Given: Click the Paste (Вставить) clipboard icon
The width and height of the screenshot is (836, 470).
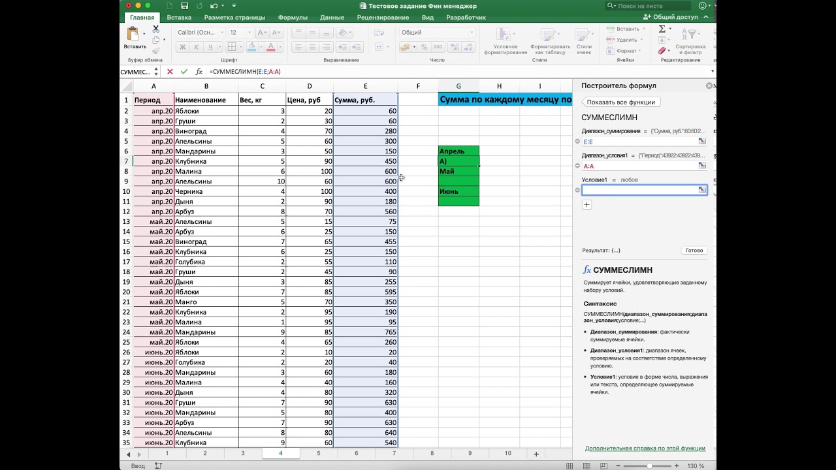Looking at the screenshot, I should point(134,34).
